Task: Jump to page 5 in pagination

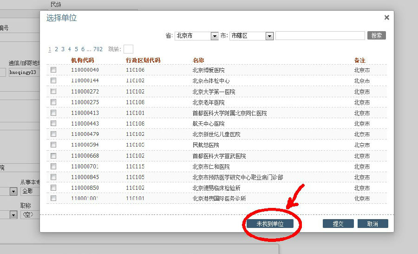Action: (76, 49)
